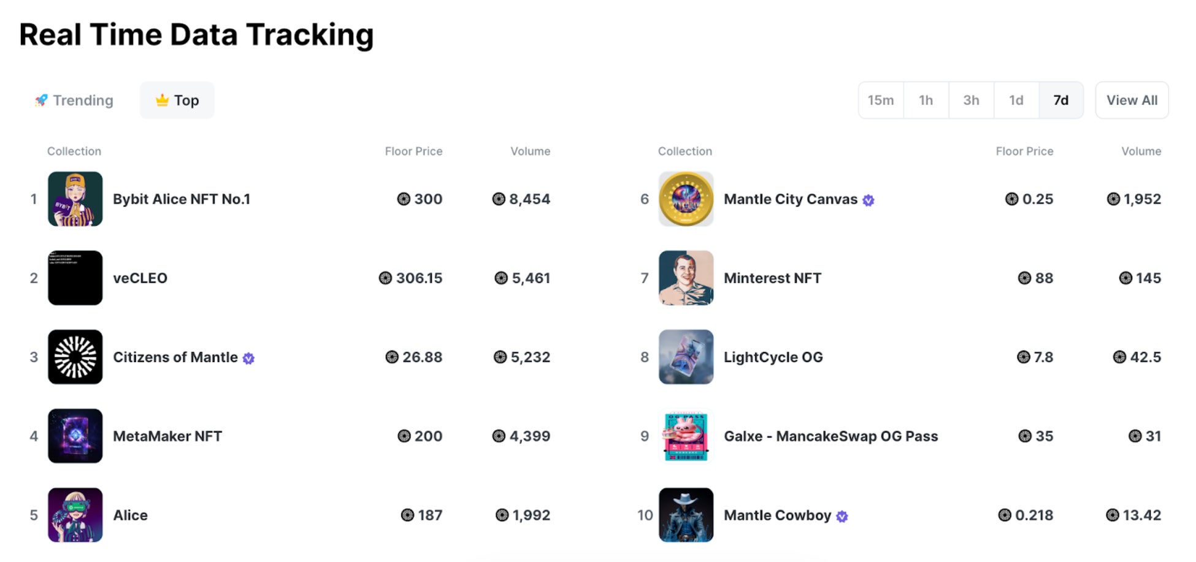Click the View All button
Image resolution: width=1196 pixels, height=562 pixels.
point(1132,101)
